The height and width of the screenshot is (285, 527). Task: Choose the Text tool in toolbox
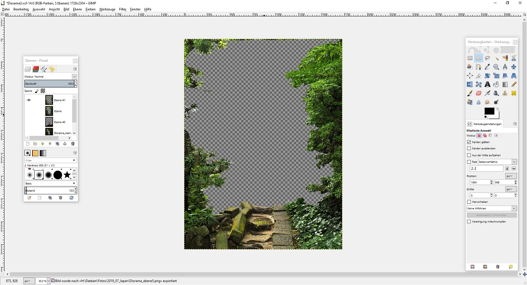pyautogui.click(x=487, y=84)
